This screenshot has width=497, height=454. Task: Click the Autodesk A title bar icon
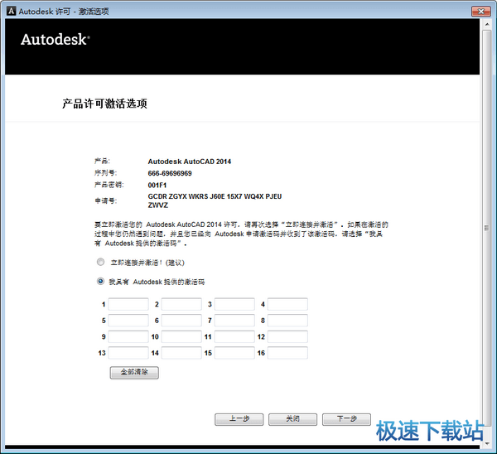pos(11,11)
